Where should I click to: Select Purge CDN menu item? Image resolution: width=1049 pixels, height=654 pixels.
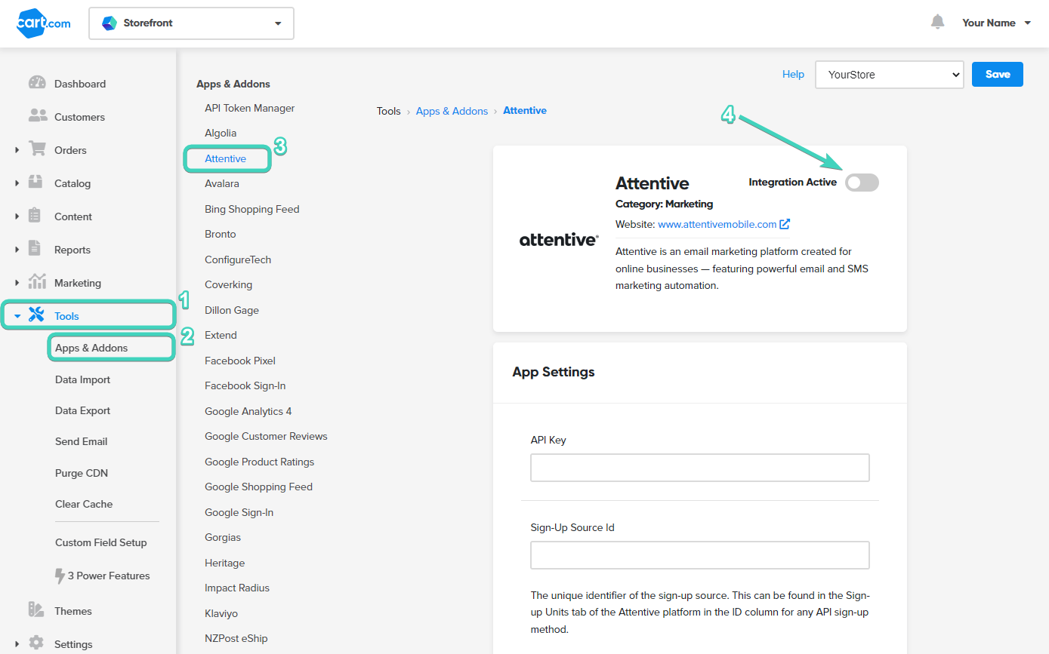point(82,473)
